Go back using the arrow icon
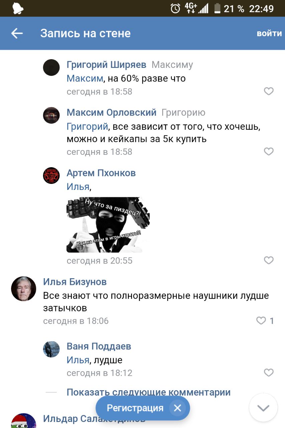Image resolution: width=285 pixels, height=428 pixels. click(17, 33)
